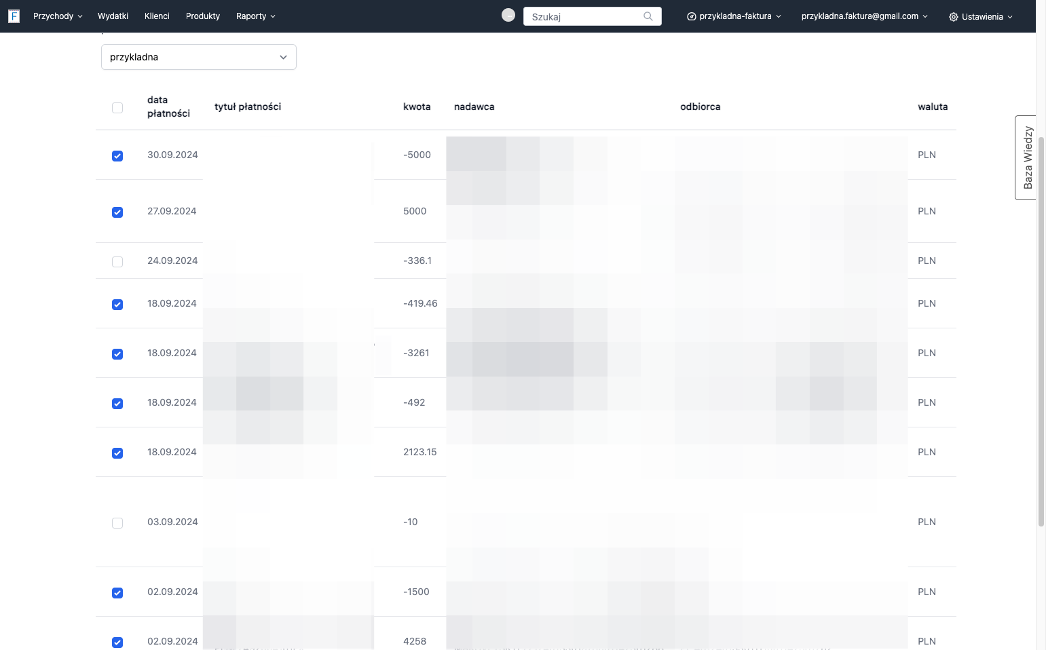Viewport: 1046px width, 650px height.
Task: Open the Wydatki menu item
Action: click(113, 16)
